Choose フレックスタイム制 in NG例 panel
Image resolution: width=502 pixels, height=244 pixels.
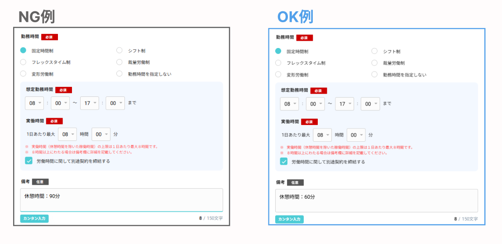pyautogui.click(x=23, y=62)
